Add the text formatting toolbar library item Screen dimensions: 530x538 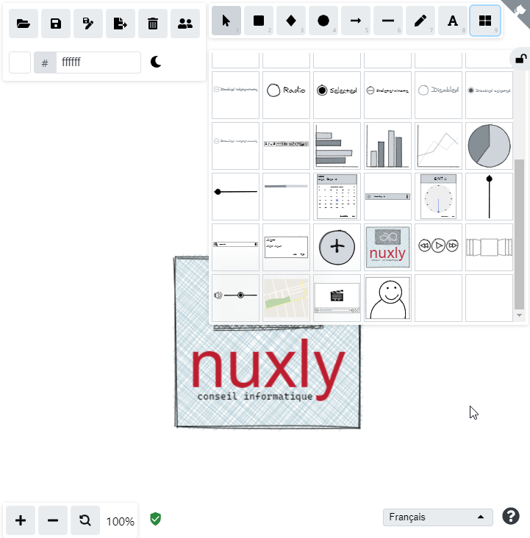click(286, 146)
